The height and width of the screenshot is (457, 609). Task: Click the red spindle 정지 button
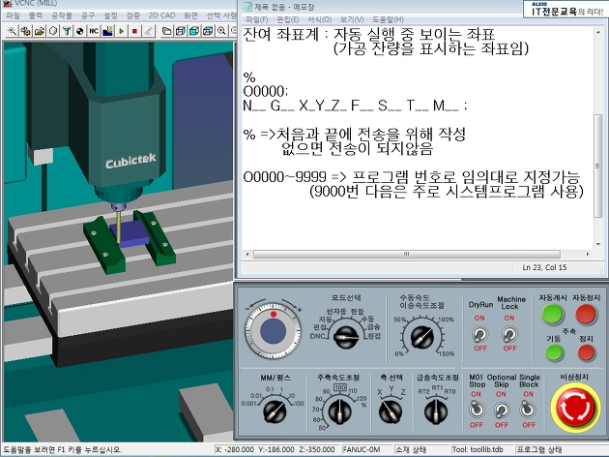pos(586,353)
